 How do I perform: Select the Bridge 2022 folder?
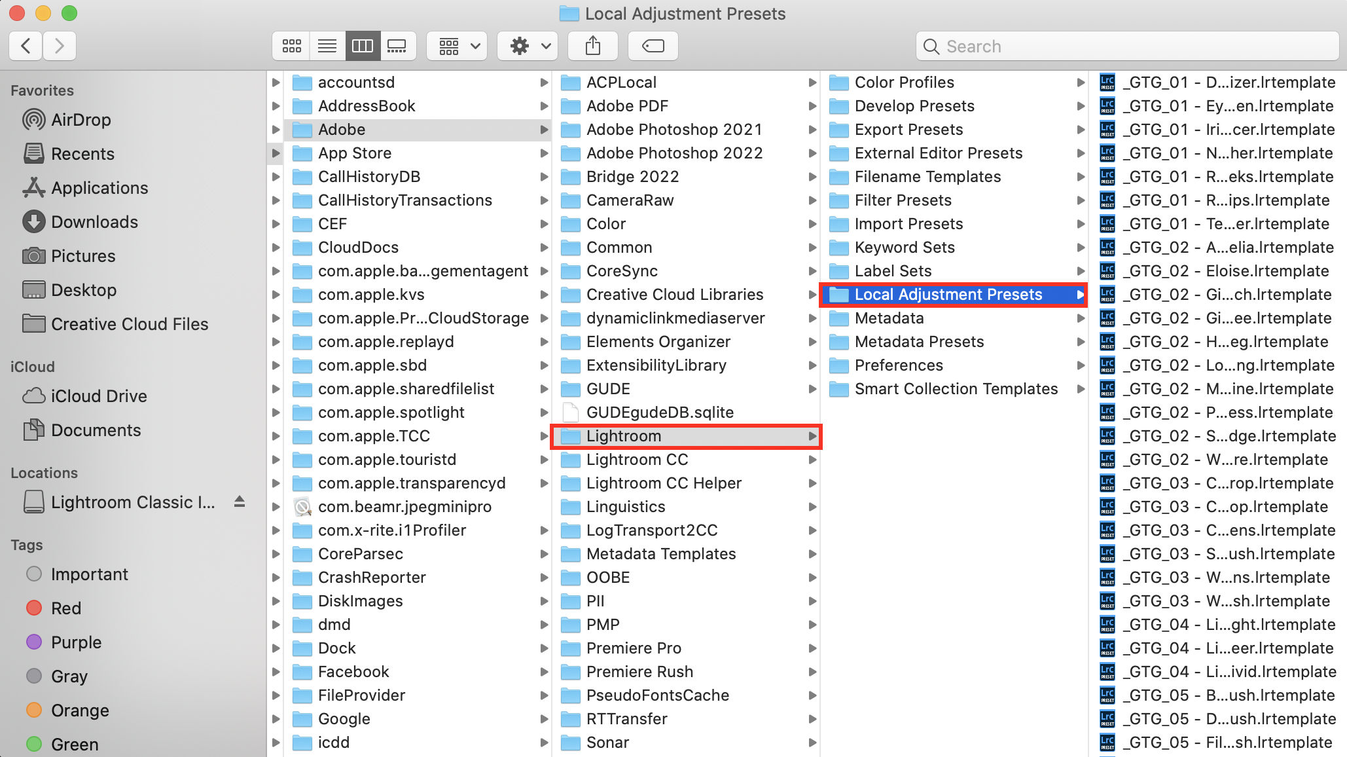687,177
